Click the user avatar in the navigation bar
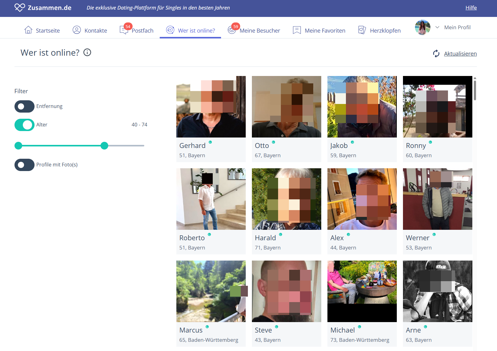The width and height of the screenshot is (497, 351). pyautogui.click(x=423, y=27)
